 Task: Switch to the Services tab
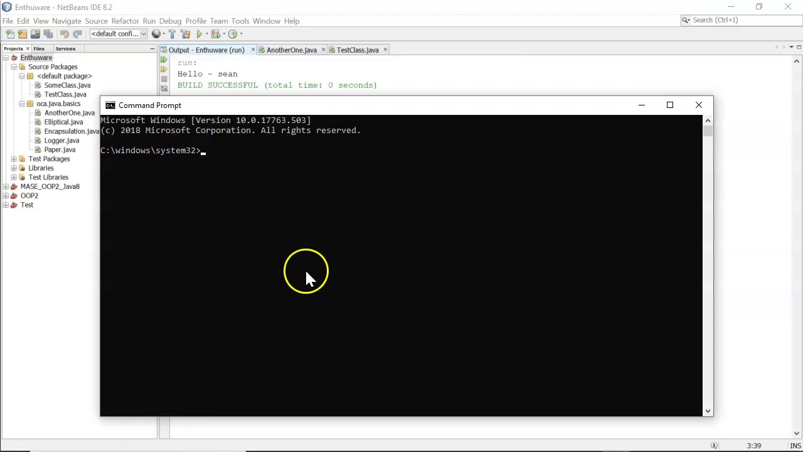[x=65, y=48]
